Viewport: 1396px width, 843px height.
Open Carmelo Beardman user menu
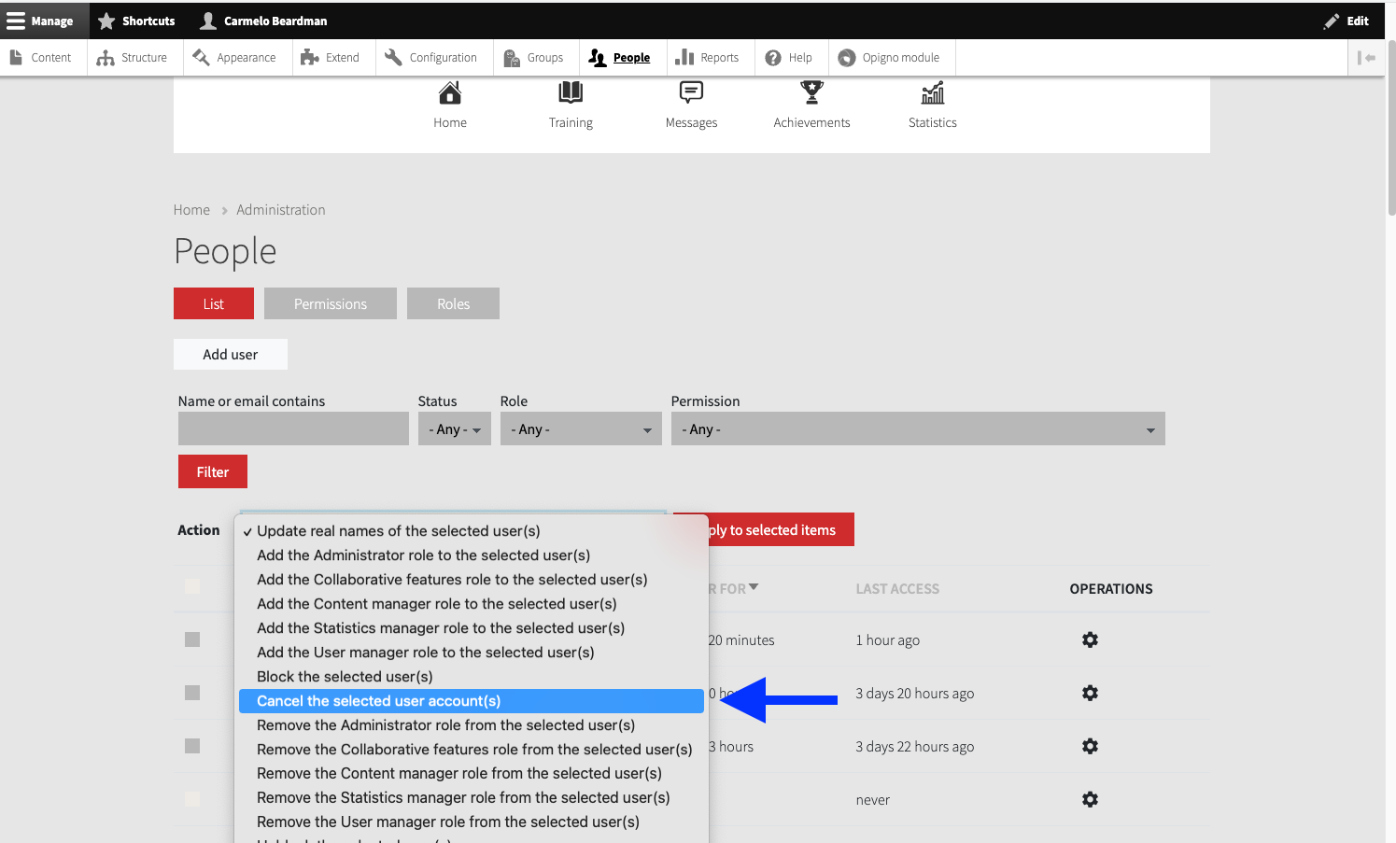(x=263, y=21)
